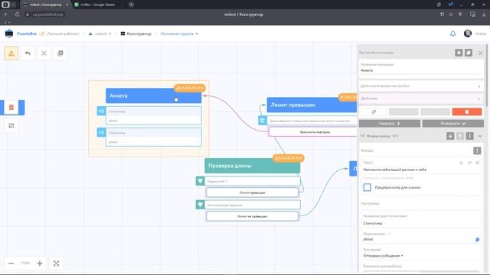Select the Анкета command block header

tap(154, 95)
